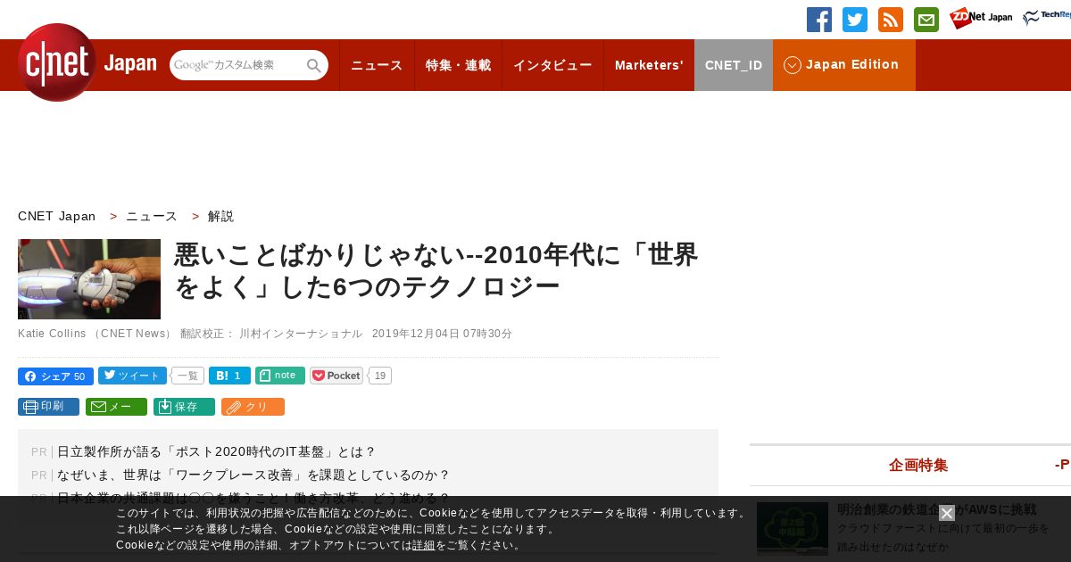
Task: Open the Marketers' menu
Action: point(649,65)
